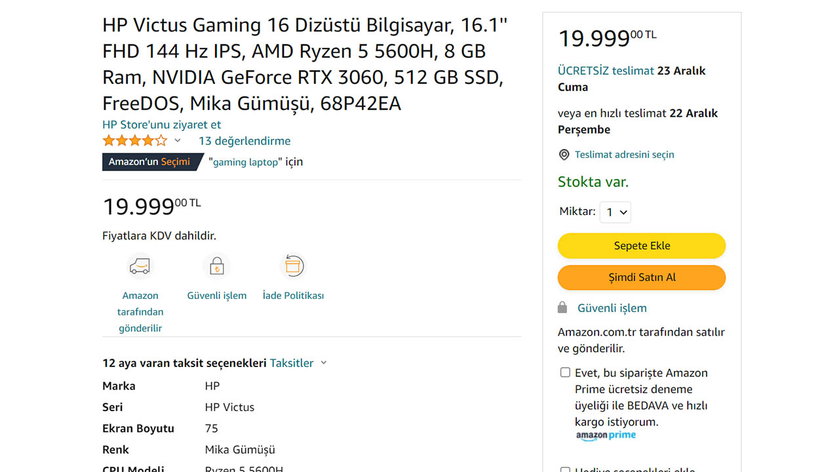Open the Miktar quantity dropdown
The width and height of the screenshot is (839, 472).
615,212
